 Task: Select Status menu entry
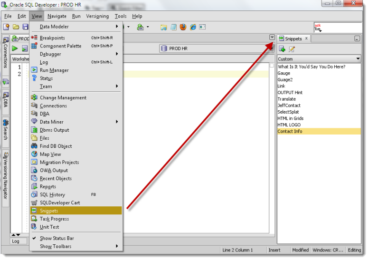point(76,78)
